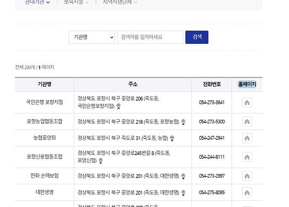This screenshot has width=289, height=207.
Task: Show map pin for 중앙로 218 address
Action: pyautogui.click(x=183, y=122)
